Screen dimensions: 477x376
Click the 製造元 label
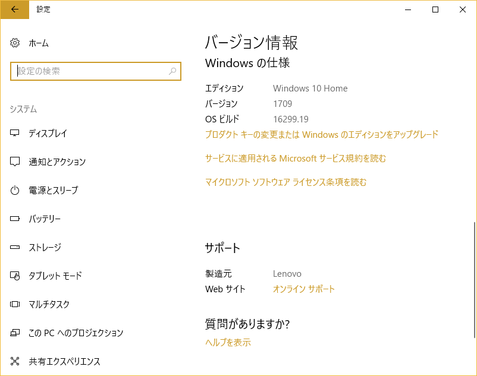pyautogui.click(x=218, y=274)
